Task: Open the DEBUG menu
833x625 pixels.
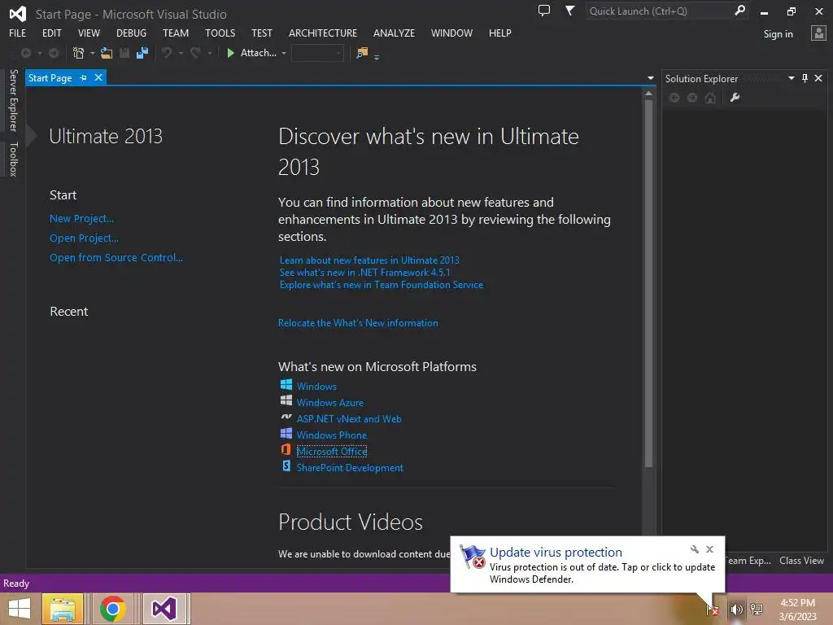Action: tap(131, 33)
